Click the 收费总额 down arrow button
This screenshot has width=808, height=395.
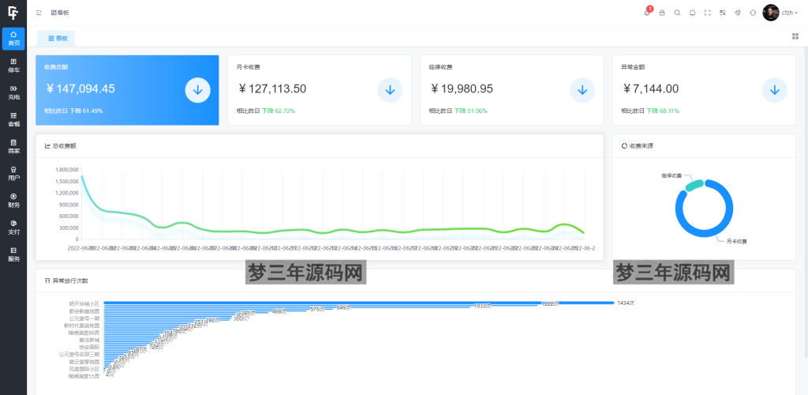tap(197, 90)
